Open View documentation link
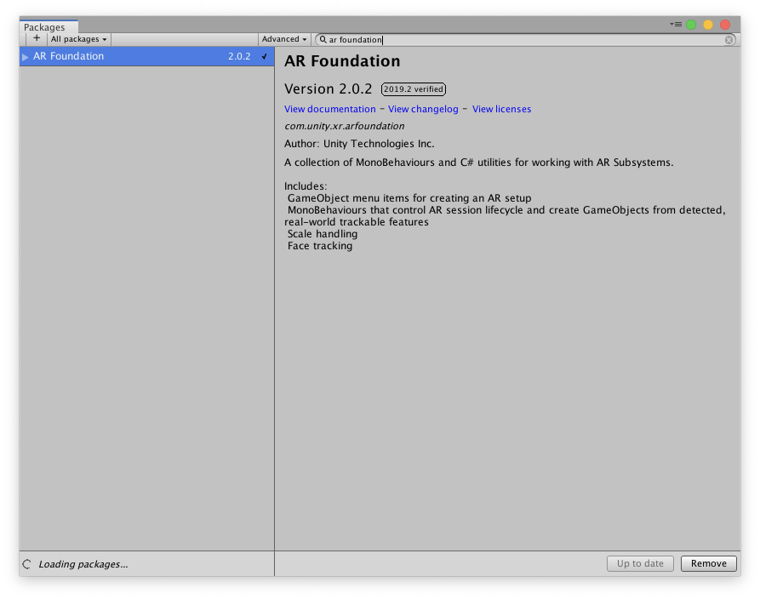The image size is (760, 599). coord(330,109)
